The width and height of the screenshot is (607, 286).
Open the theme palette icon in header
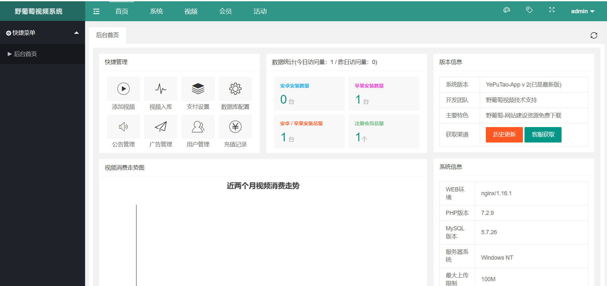click(x=507, y=10)
